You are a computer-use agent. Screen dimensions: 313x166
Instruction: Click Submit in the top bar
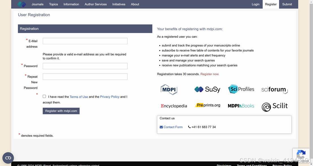287,4
